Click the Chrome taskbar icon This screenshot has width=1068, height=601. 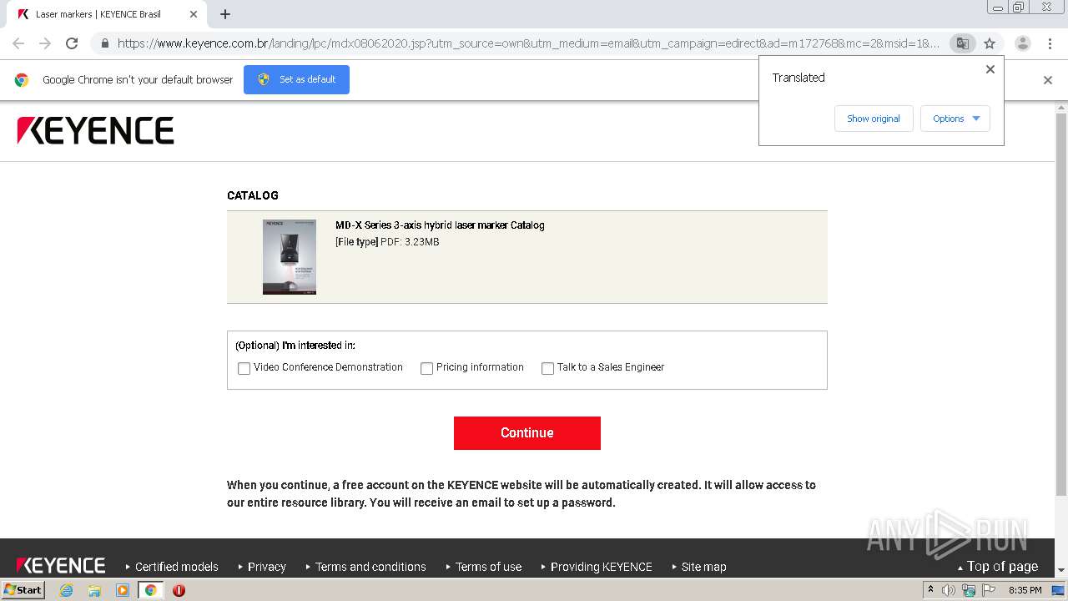click(x=151, y=590)
